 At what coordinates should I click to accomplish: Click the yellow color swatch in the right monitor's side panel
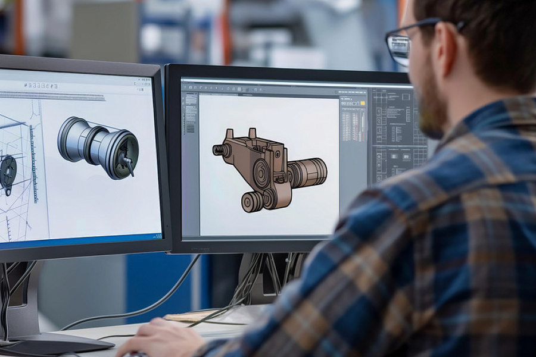(x=363, y=103)
